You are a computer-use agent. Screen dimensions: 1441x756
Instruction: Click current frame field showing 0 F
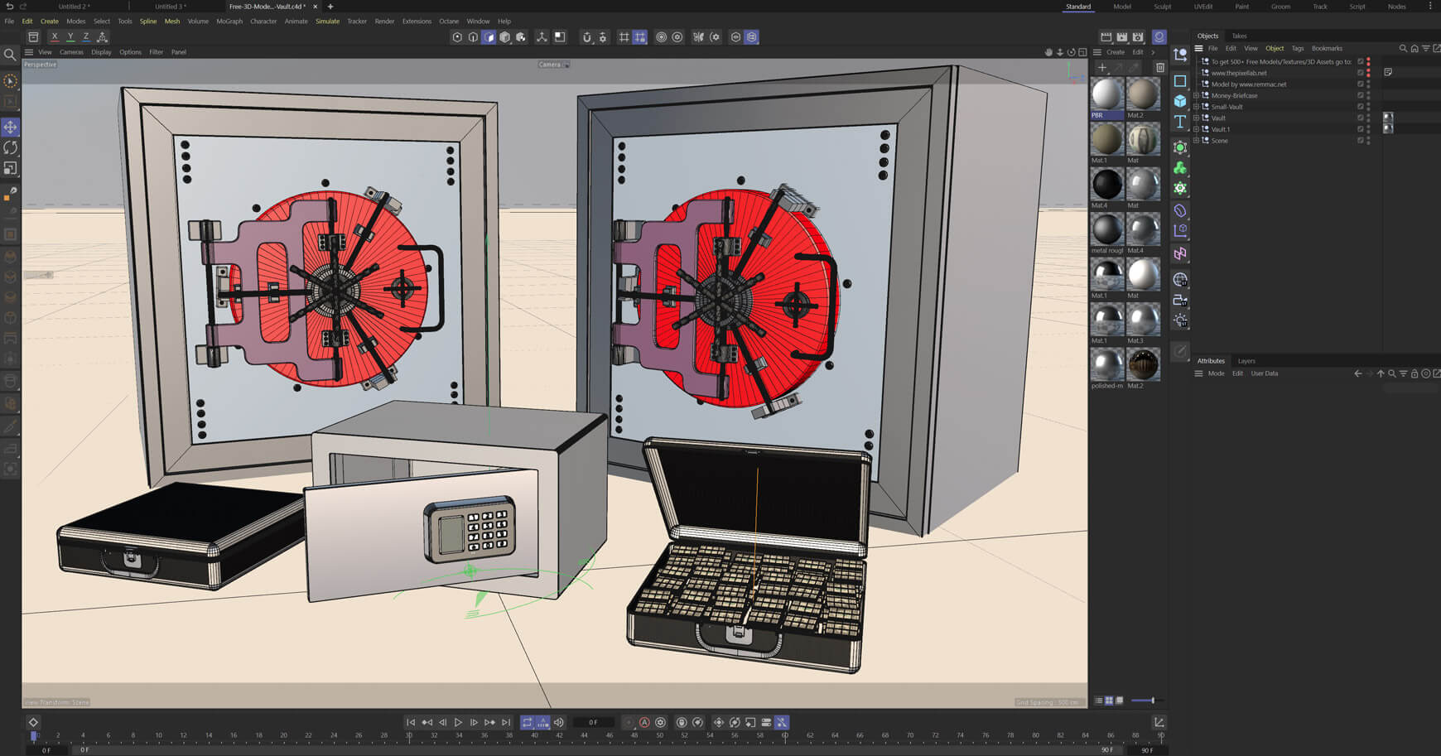click(593, 722)
